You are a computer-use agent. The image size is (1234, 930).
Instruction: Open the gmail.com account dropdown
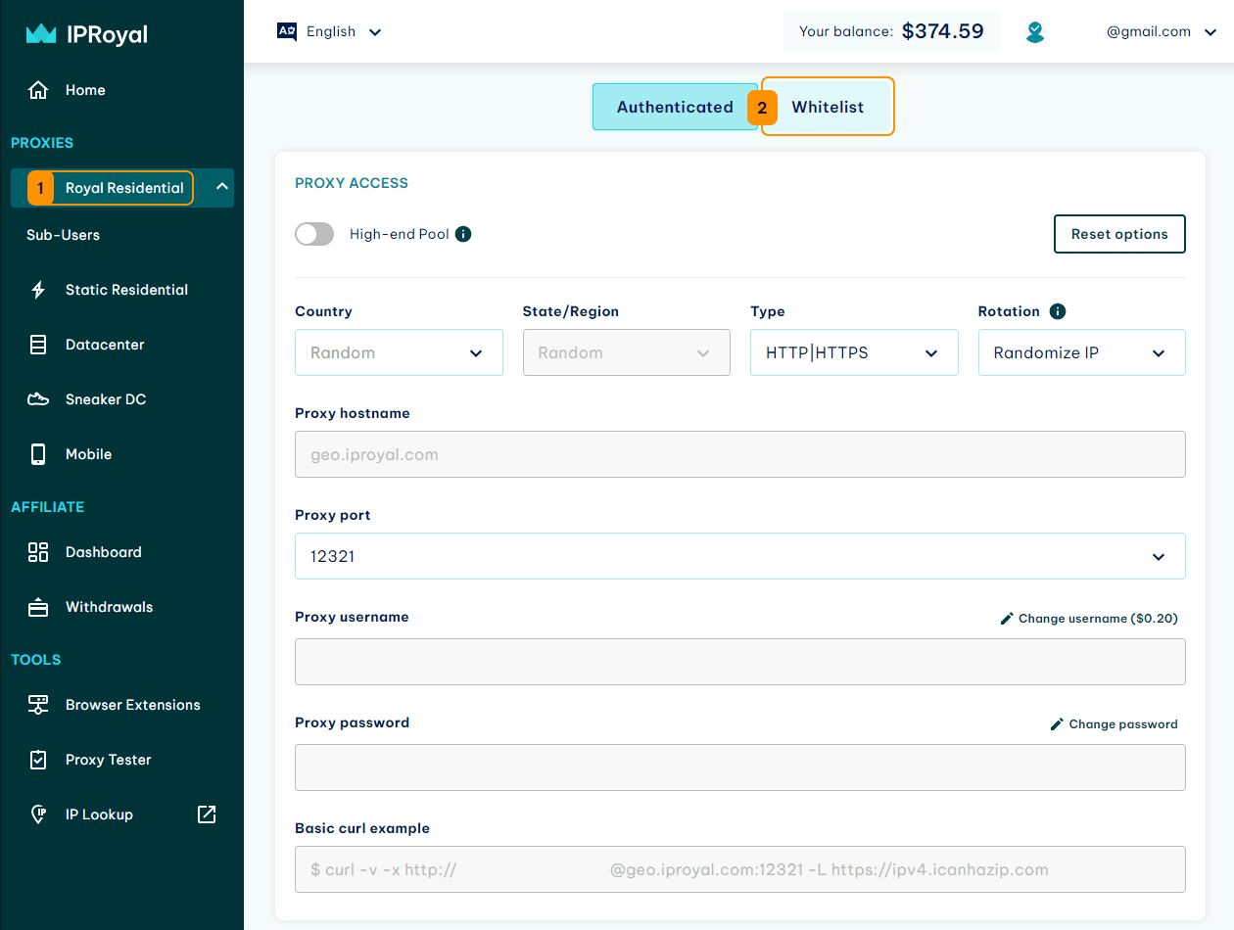[x=1161, y=31]
